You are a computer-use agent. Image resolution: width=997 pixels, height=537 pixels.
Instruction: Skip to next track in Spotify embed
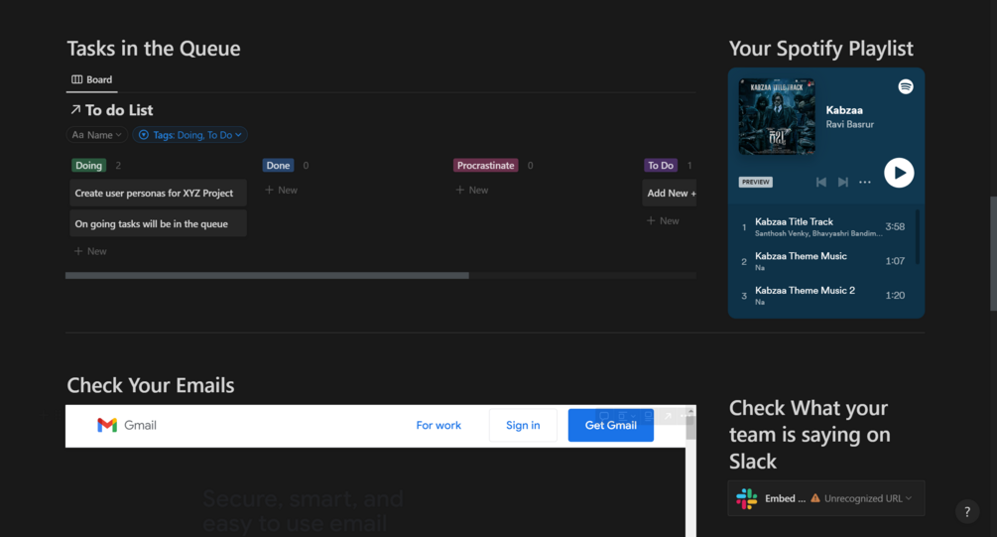point(842,182)
